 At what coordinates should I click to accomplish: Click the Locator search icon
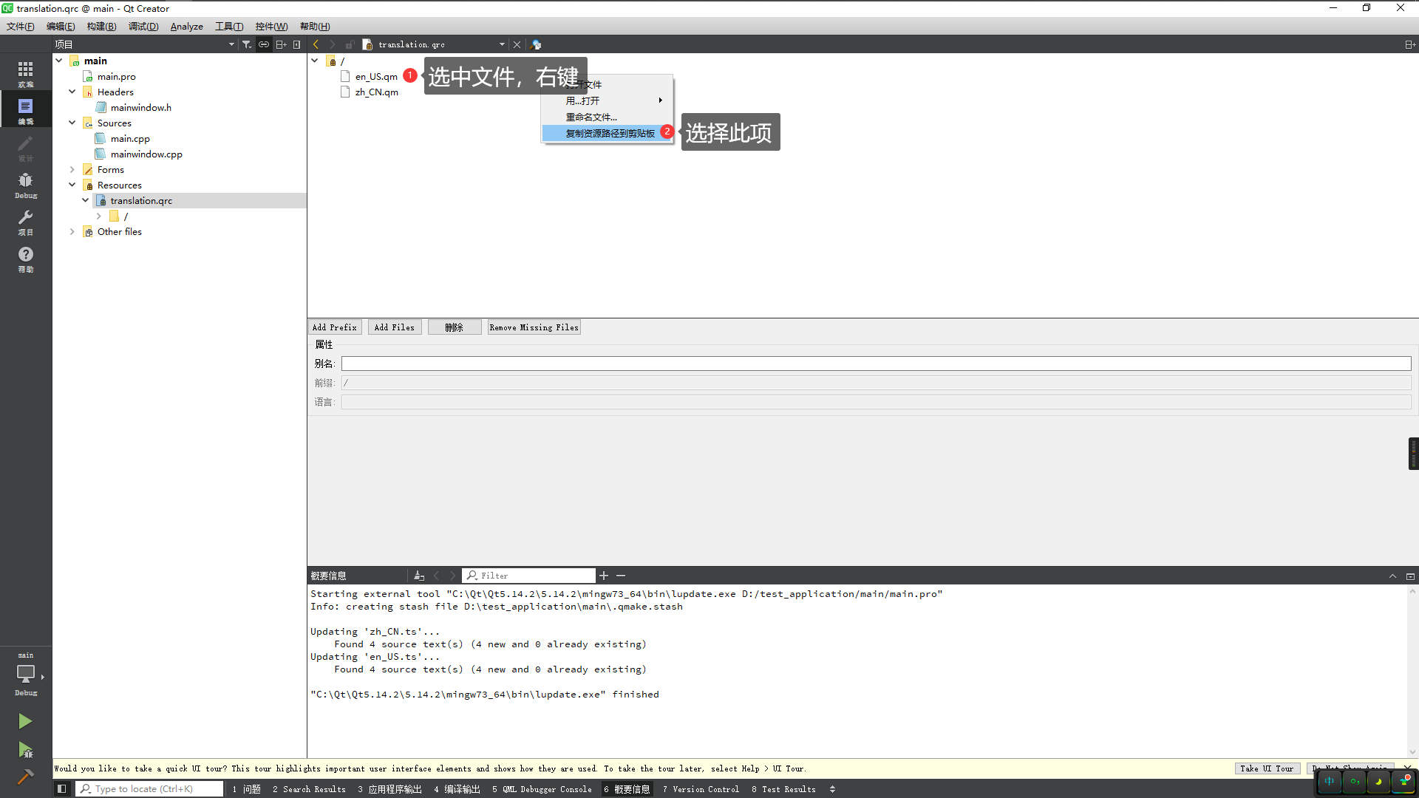pos(85,788)
